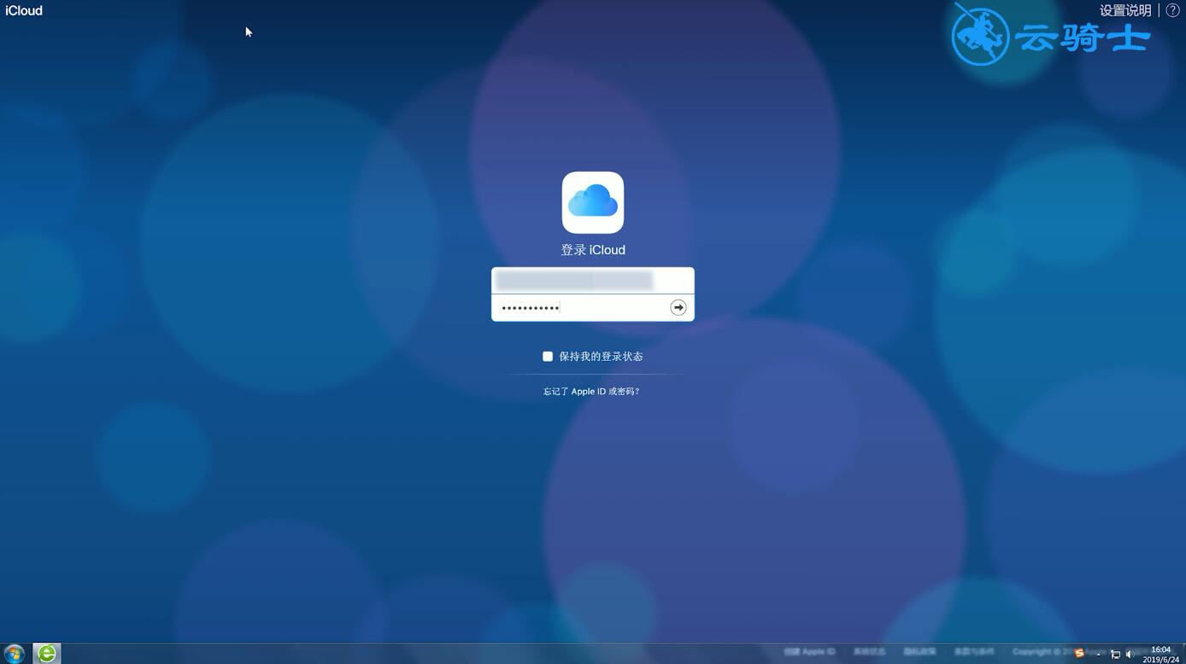Click the taskbar clock showing 16:04
Image resolution: width=1186 pixels, height=664 pixels.
(1161, 655)
